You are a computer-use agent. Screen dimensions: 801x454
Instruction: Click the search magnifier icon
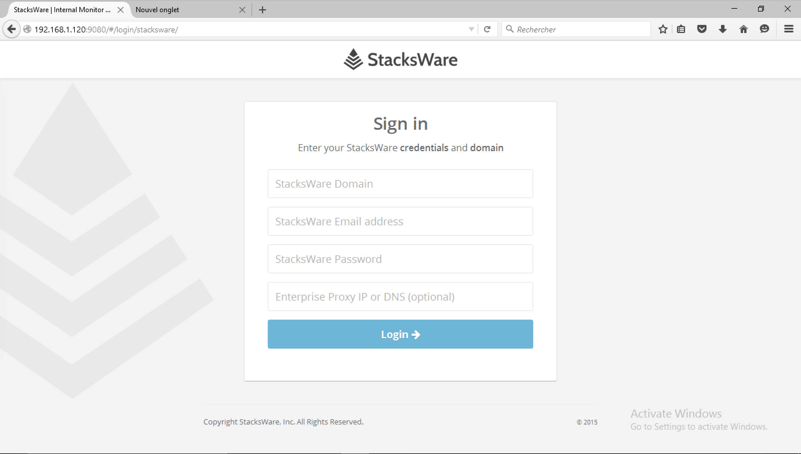coord(509,29)
